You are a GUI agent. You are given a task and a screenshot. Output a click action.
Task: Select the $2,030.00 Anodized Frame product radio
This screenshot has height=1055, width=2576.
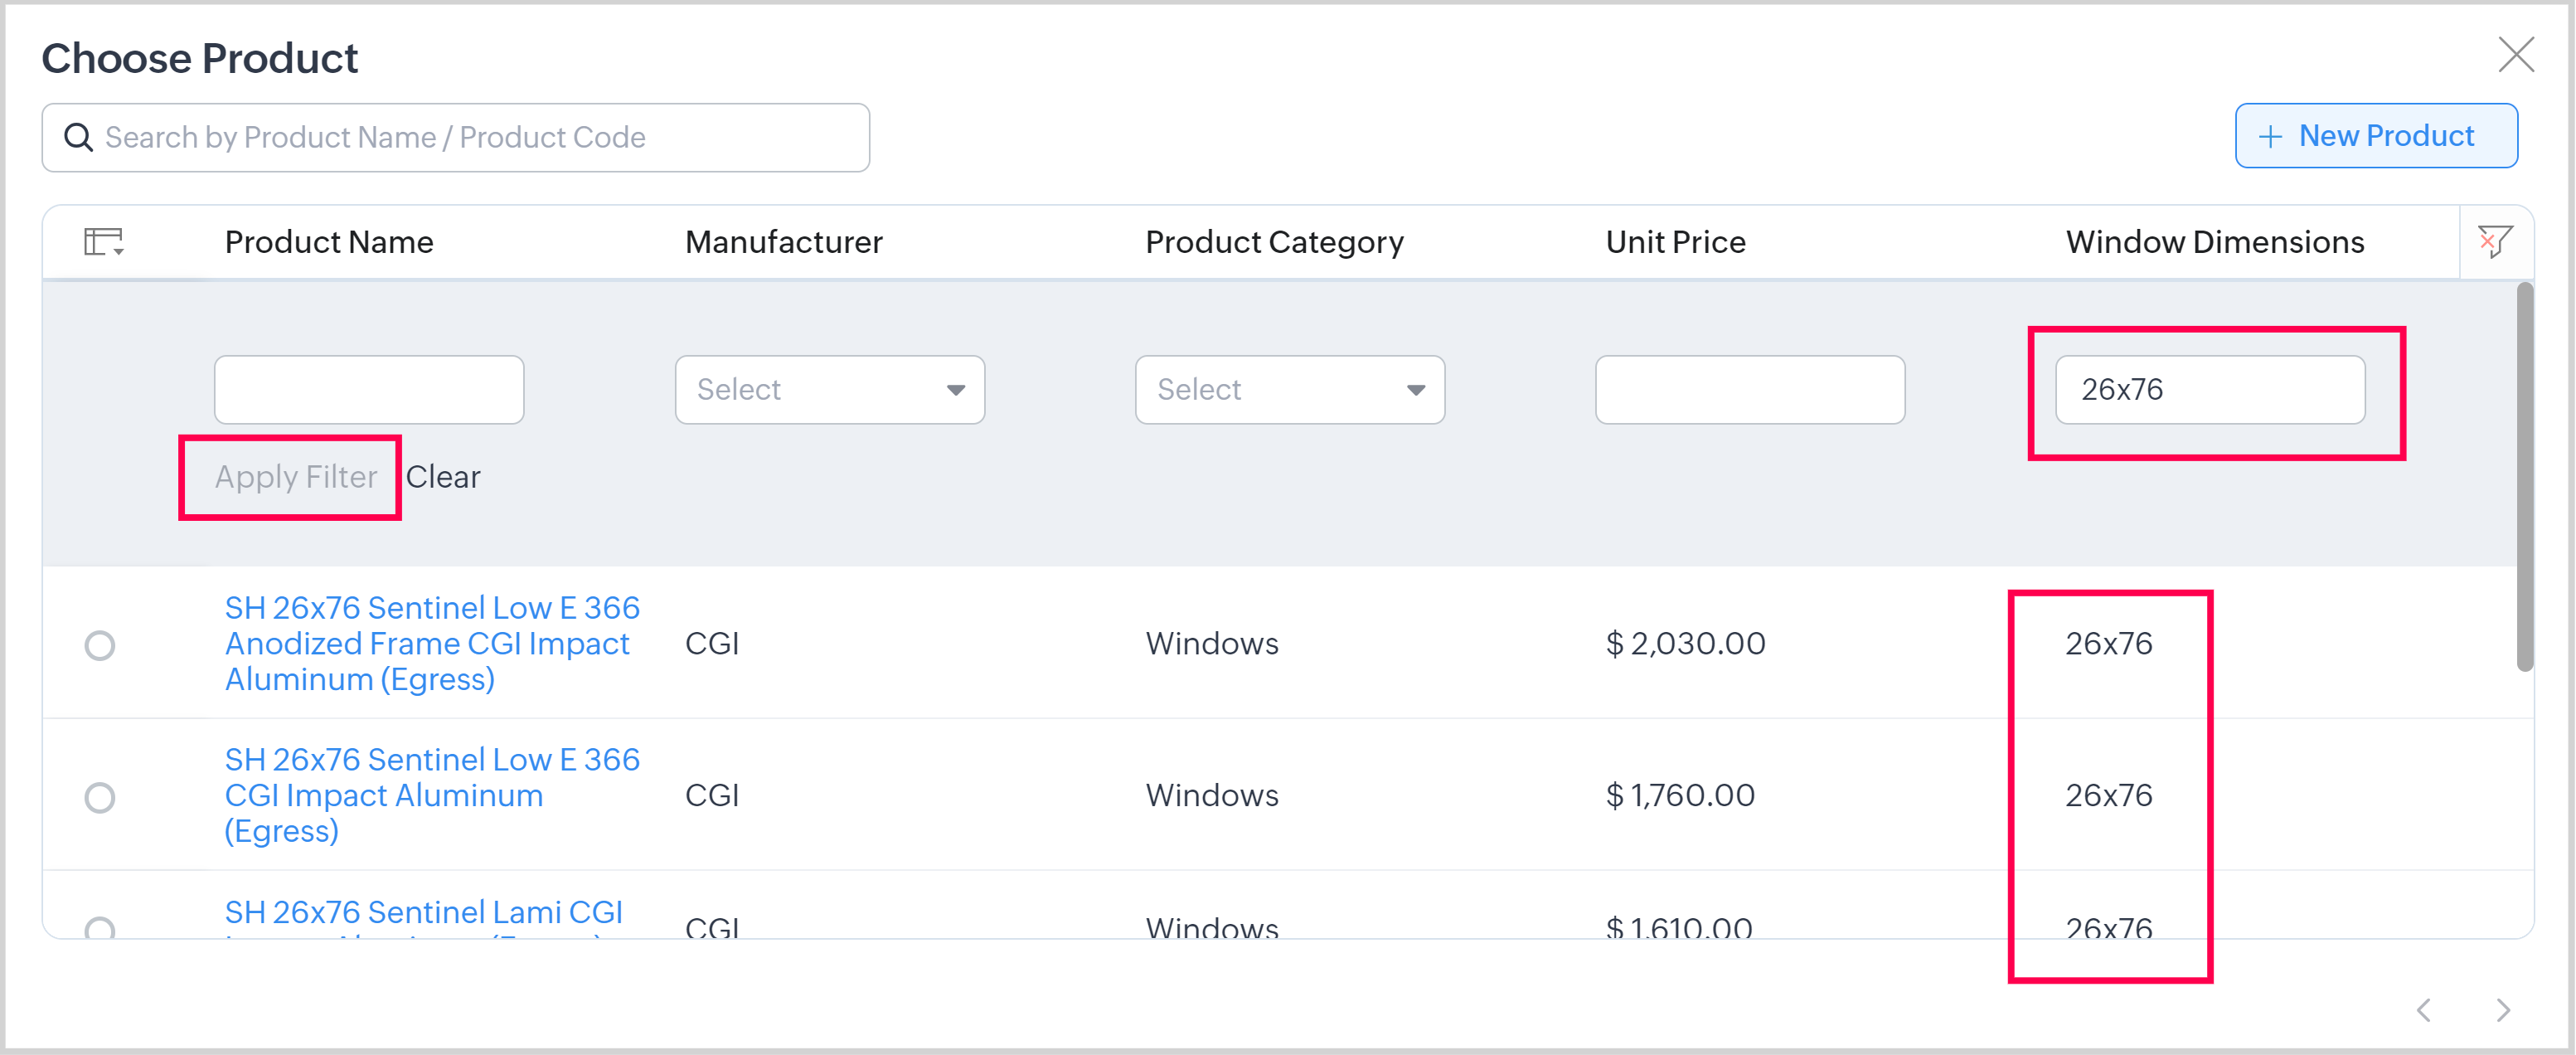click(x=100, y=645)
